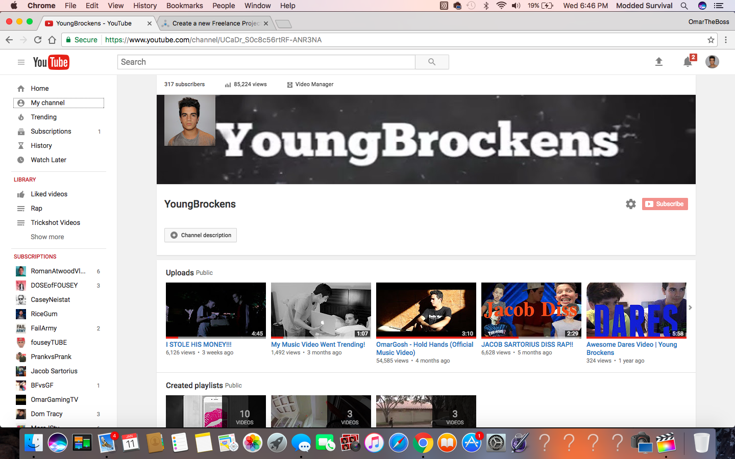735x459 pixels.
Task: Click the search magnifier button
Action: click(x=432, y=62)
